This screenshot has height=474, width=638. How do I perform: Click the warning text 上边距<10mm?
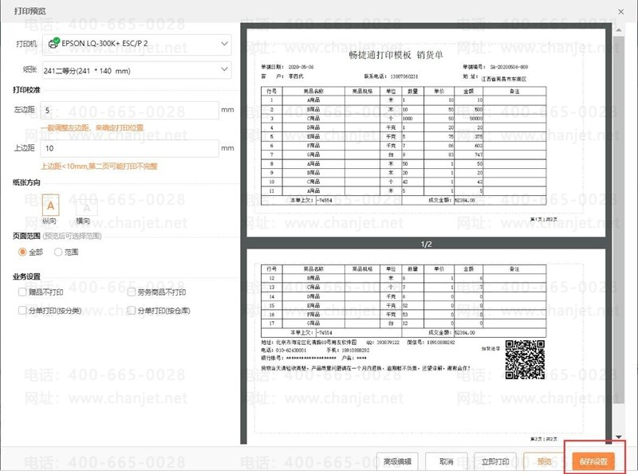click(99, 166)
